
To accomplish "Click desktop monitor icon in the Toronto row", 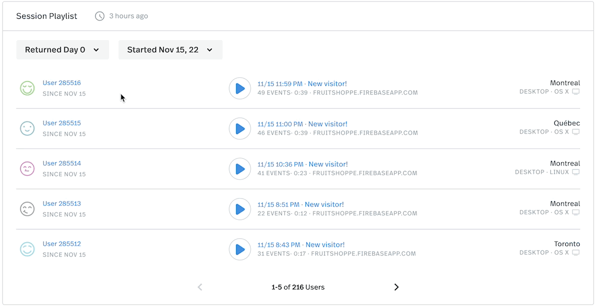I will point(576,253).
